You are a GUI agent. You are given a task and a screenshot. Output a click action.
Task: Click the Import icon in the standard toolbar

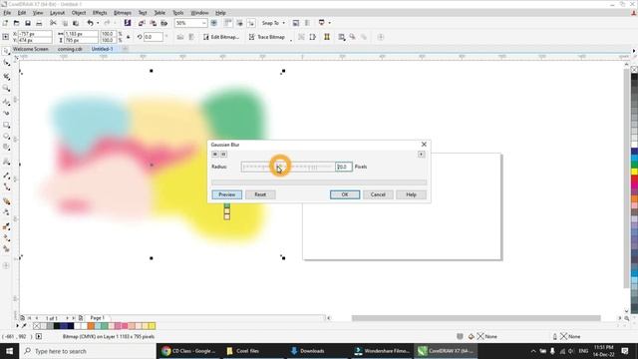tap(142, 23)
